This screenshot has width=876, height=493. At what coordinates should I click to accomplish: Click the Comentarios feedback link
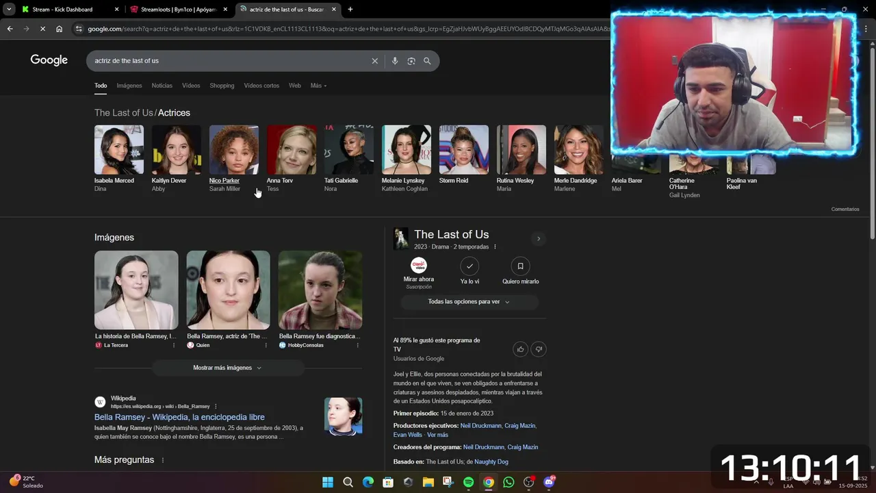pos(845,209)
